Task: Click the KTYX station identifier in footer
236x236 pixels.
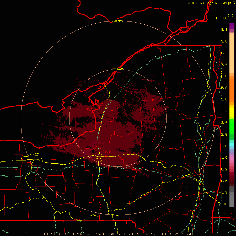Action: tap(151, 234)
